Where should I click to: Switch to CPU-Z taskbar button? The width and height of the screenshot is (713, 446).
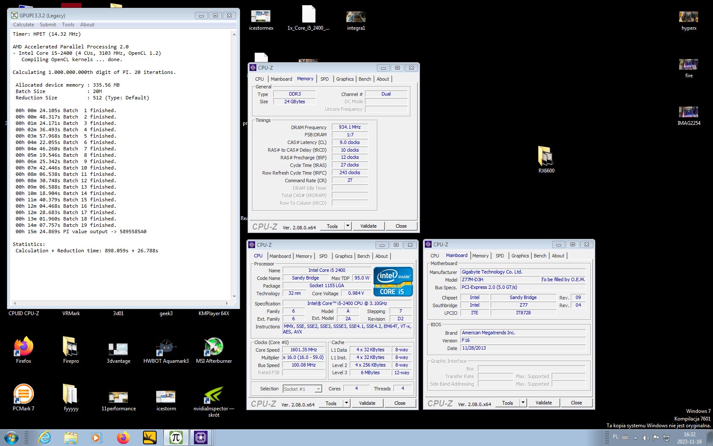[x=201, y=438]
